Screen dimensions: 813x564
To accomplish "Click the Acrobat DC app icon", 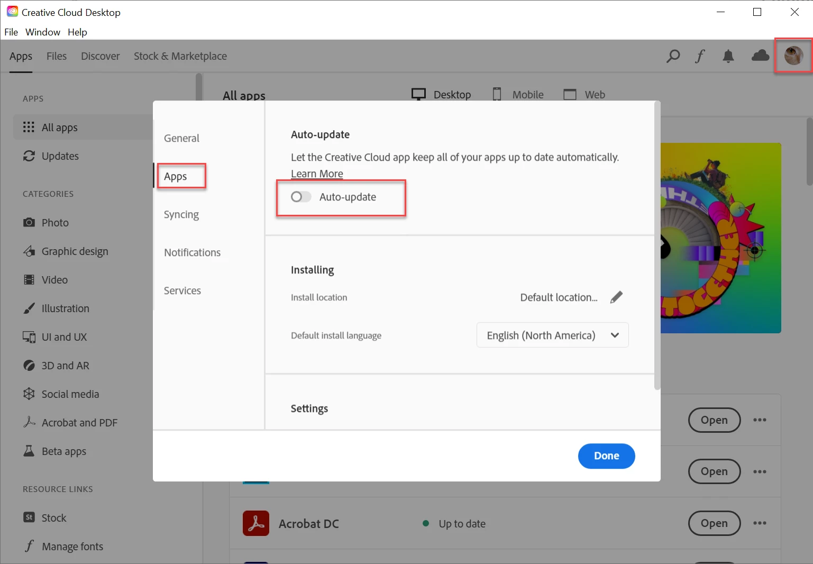I will point(256,523).
